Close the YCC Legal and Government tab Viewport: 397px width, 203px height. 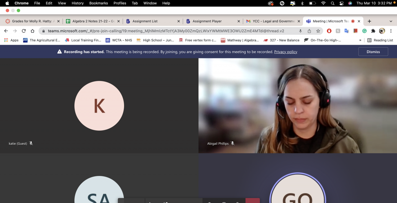(299, 21)
